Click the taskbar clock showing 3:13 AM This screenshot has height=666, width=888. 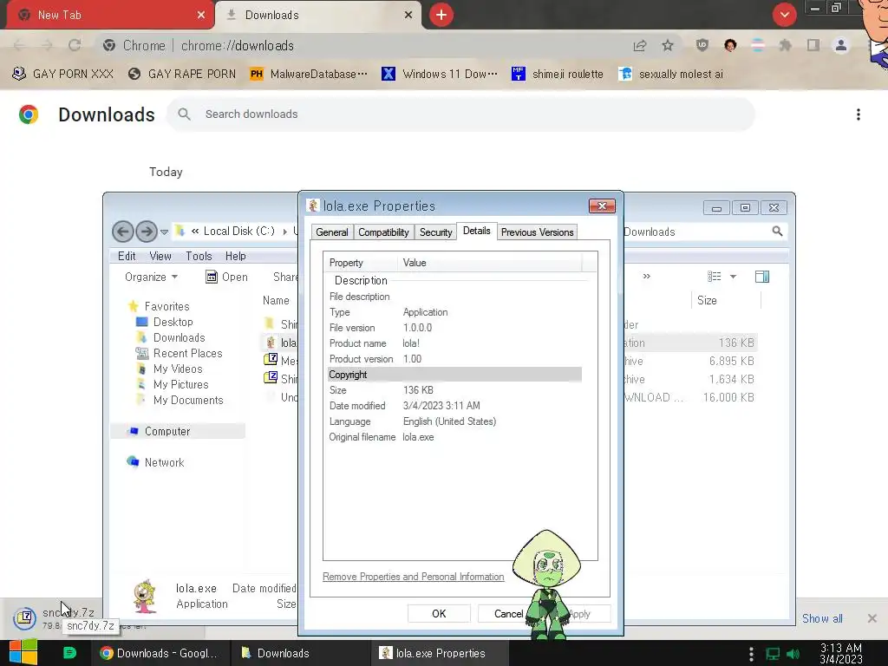tap(841, 653)
